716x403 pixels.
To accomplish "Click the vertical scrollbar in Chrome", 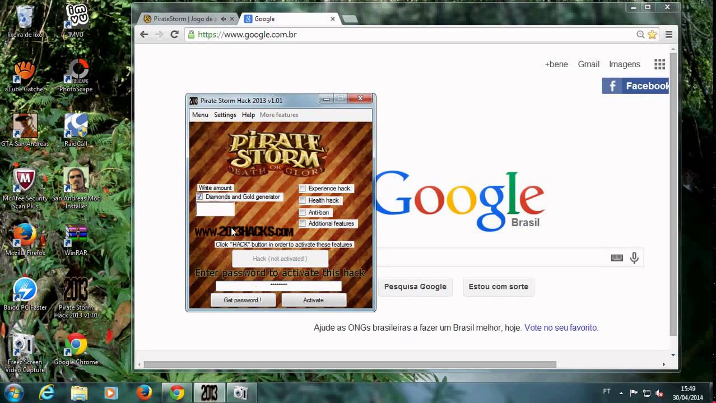I will click(x=673, y=193).
